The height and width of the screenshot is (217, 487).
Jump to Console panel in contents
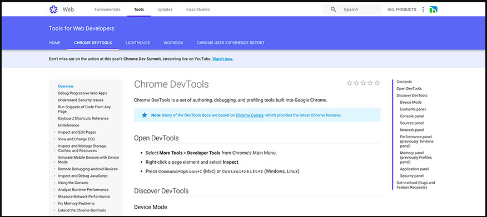pyautogui.click(x=412, y=116)
